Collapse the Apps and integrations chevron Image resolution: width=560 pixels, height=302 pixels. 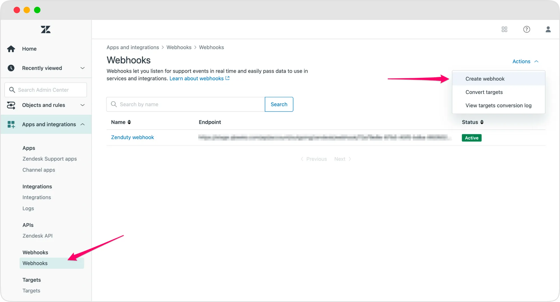(x=82, y=124)
